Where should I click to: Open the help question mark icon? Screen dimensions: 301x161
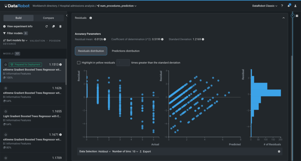coord(282,6)
